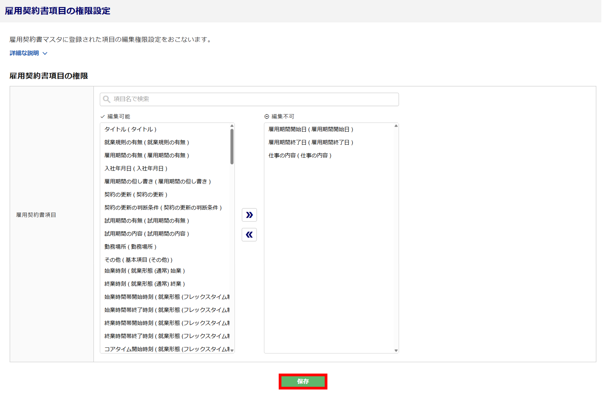This screenshot has width=604, height=394.
Task: Select タイトル item in editable list
Action: [130, 129]
